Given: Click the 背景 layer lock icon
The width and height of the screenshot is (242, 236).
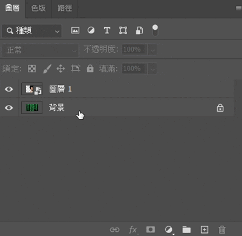Looking at the screenshot, I should 220,108.
